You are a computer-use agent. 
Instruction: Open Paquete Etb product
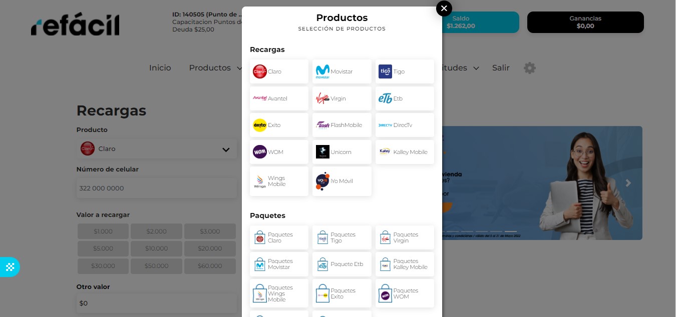pos(342,264)
